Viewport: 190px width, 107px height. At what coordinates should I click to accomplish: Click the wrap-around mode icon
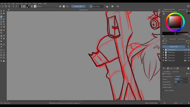click(118, 6)
